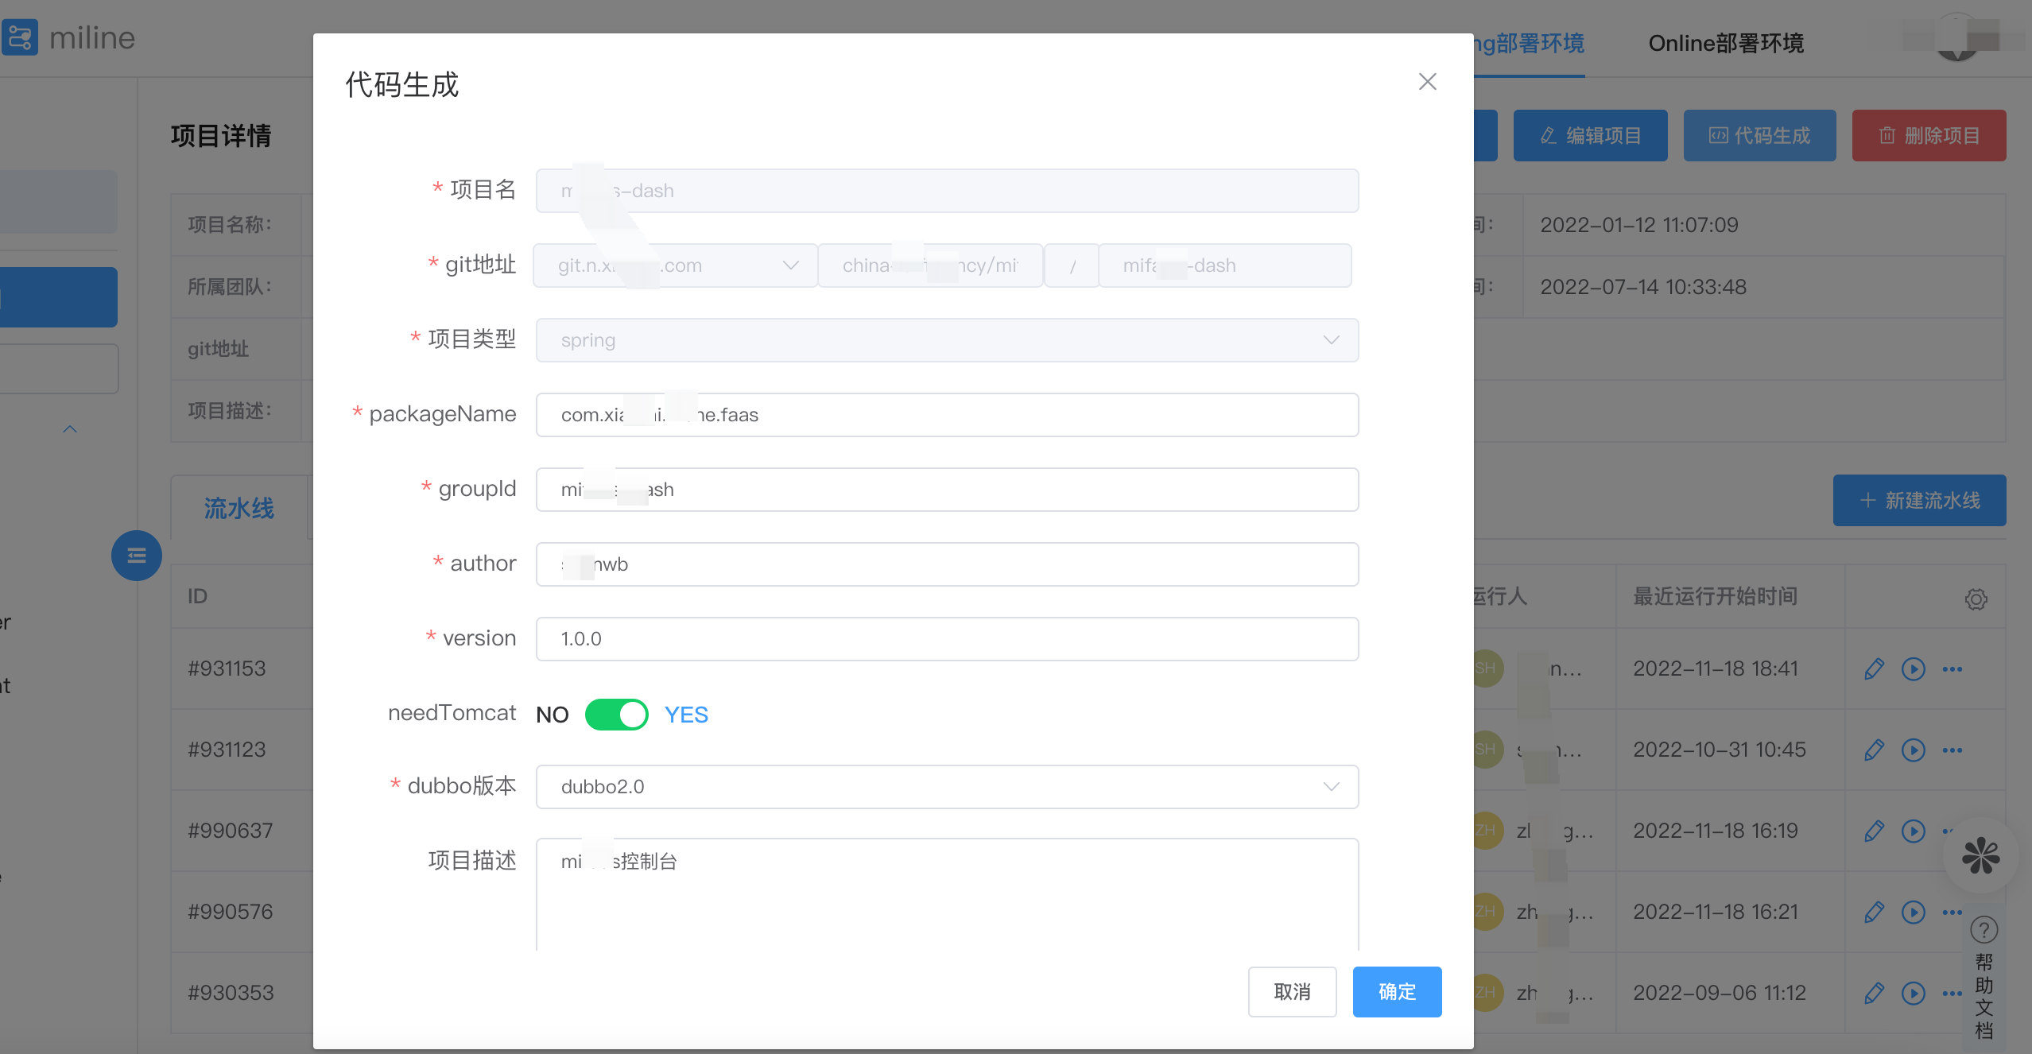
Task: Click the floating flower assistant icon
Action: (x=1980, y=856)
